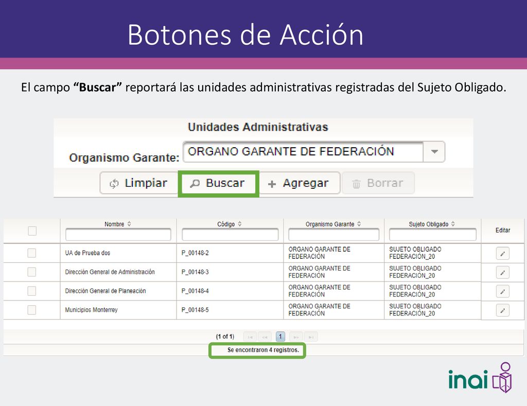Sort by Sujeto Obligado column arrows
527x406 pixels.
tap(453, 224)
